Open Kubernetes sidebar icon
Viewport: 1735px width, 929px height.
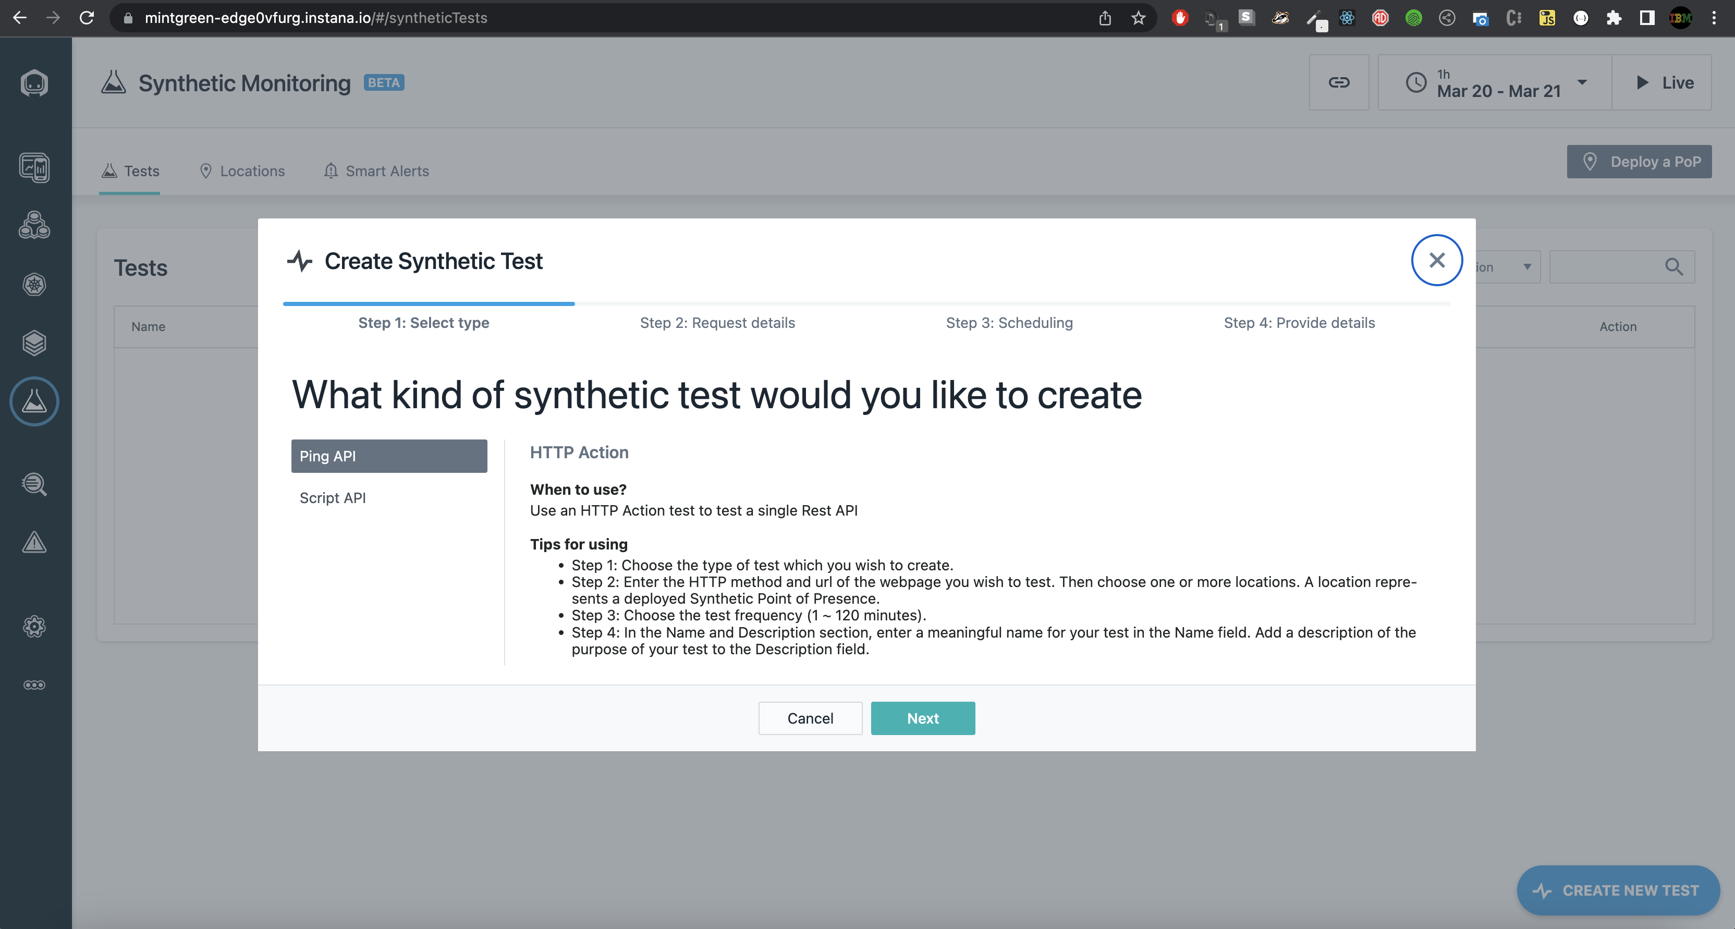[34, 284]
